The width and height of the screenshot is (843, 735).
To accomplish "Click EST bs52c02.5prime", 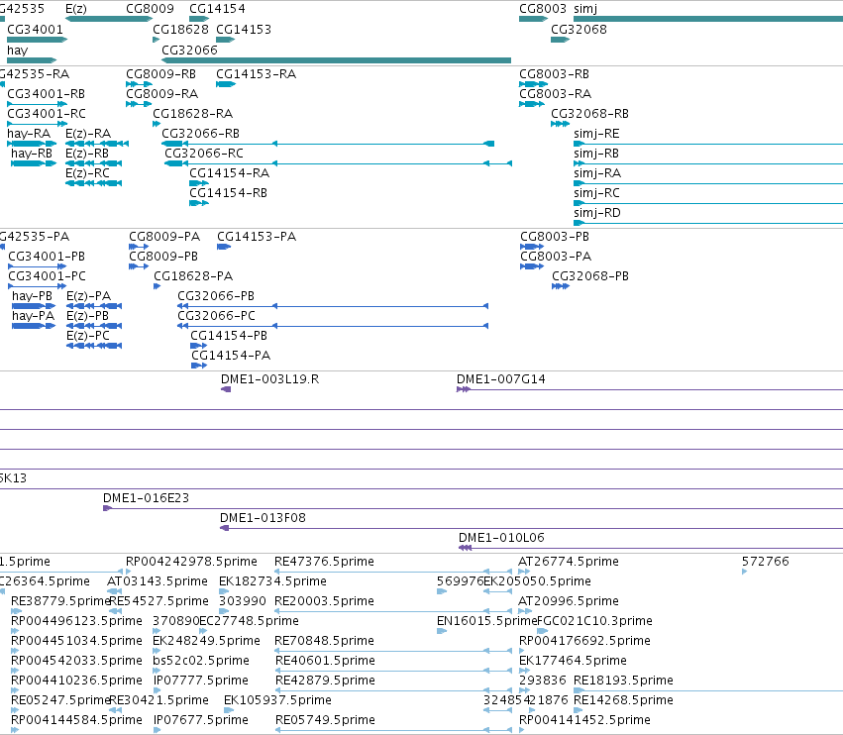I will [x=201, y=661].
